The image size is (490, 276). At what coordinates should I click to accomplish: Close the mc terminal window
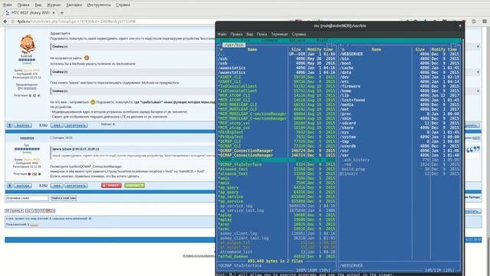tap(460, 26)
